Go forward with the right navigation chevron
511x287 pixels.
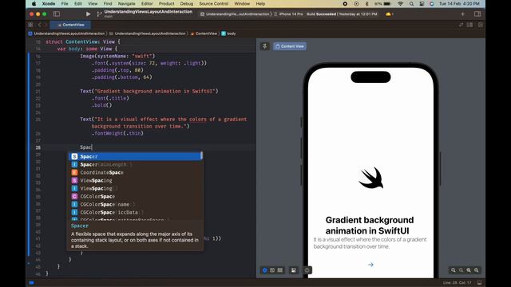point(46,25)
